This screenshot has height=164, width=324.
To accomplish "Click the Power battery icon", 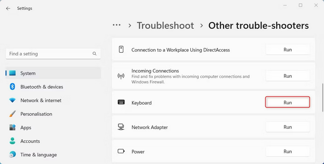I will click(121, 151).
